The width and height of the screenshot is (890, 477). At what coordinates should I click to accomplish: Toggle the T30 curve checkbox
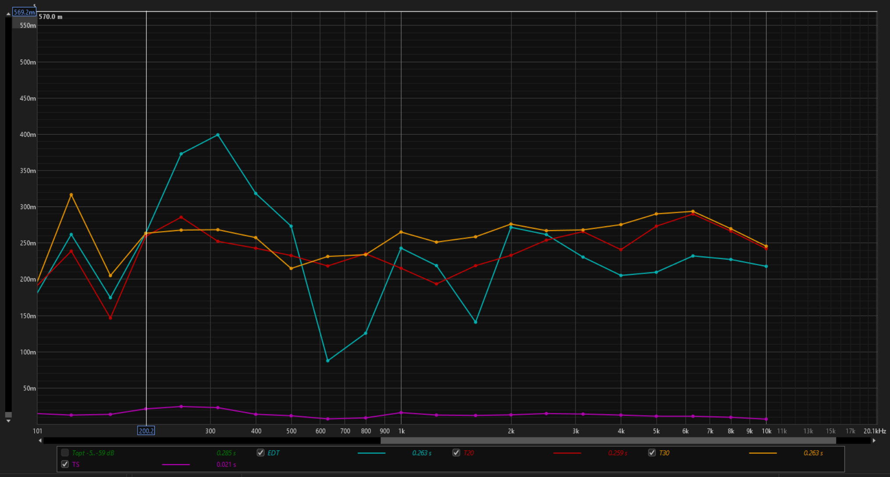click(652, 453)
